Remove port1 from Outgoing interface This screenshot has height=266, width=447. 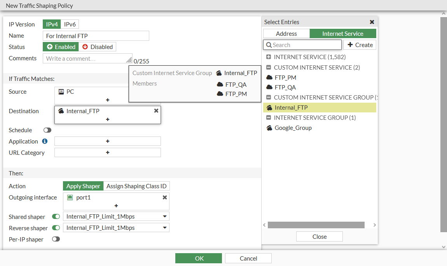pyautogui.click(x=165, y=198)
